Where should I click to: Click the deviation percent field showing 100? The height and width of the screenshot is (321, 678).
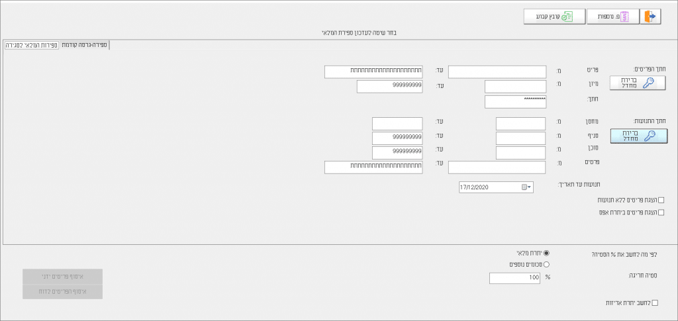point(514,278)
